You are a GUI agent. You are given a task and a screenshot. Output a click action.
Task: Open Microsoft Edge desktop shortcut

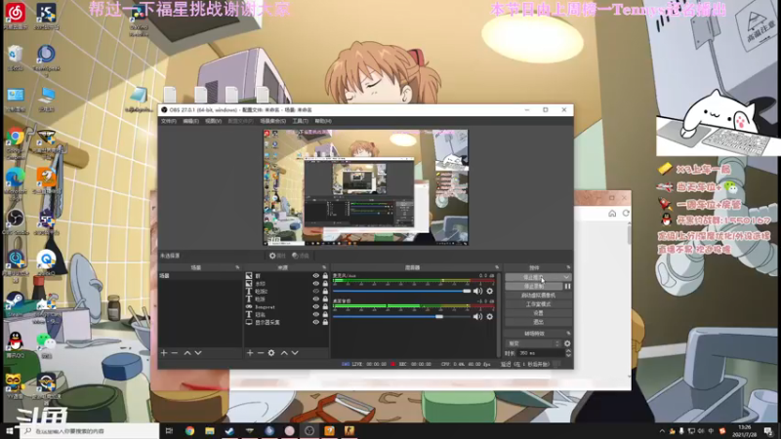[x=16, y=182]
